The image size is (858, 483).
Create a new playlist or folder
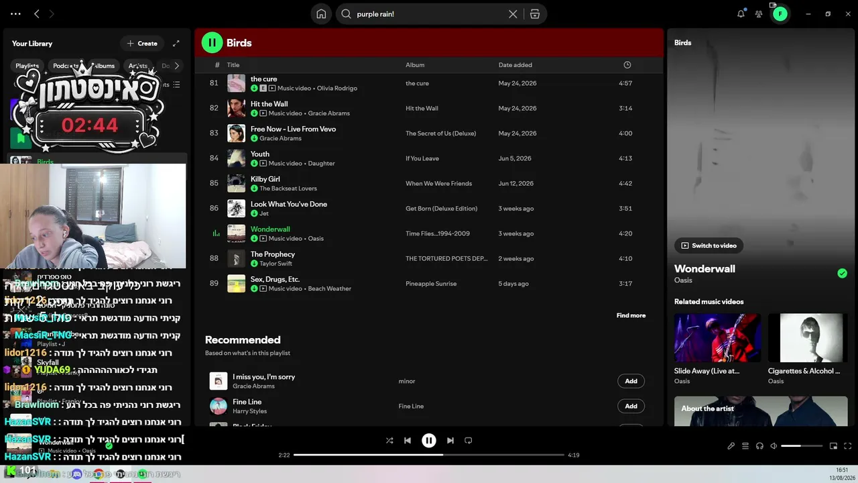(x=142, y=44)
